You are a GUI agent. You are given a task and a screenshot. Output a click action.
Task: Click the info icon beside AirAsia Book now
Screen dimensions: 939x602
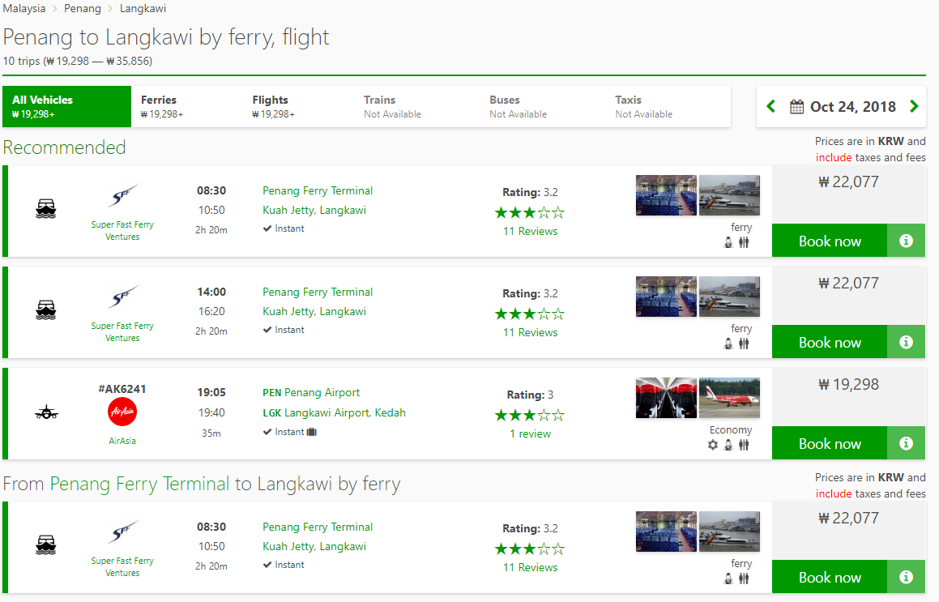pos(906,443)
